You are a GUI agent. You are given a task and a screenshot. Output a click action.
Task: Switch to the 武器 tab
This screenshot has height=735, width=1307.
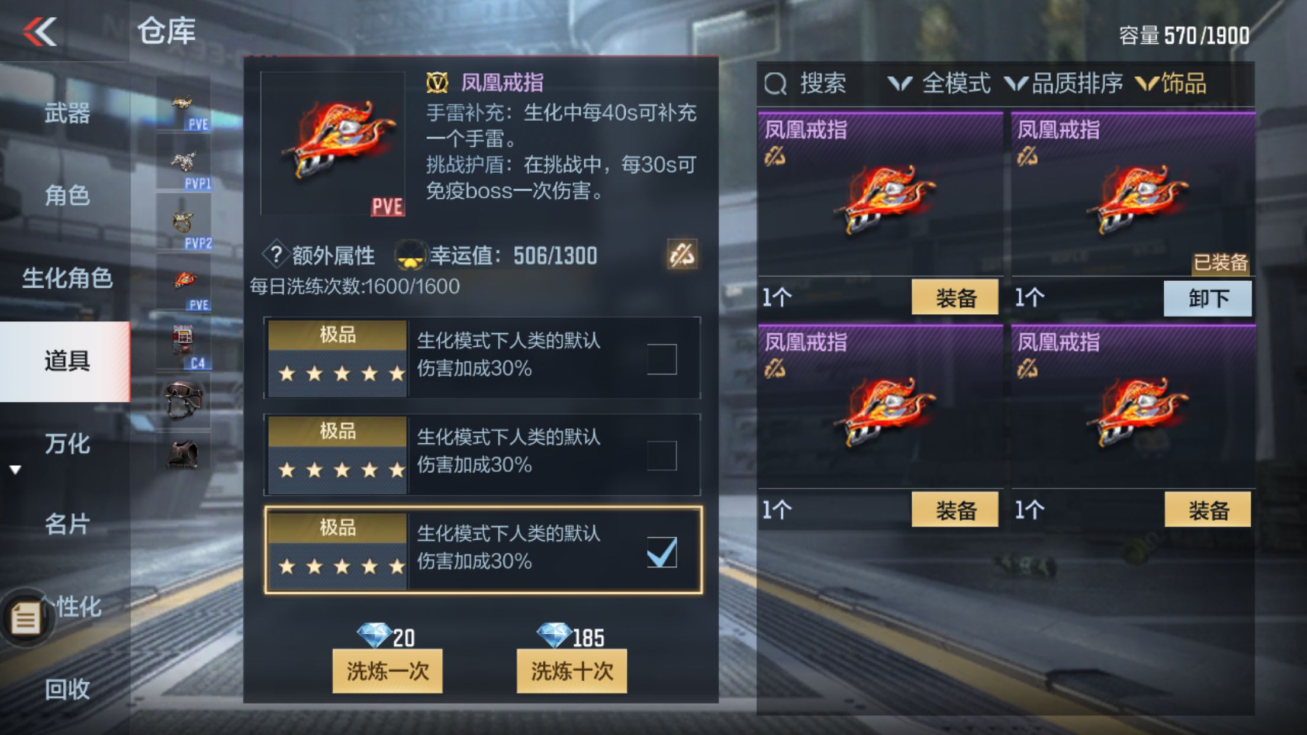[67, 112]
